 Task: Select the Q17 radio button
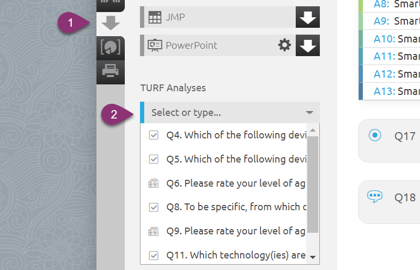point(375,135)
